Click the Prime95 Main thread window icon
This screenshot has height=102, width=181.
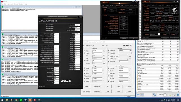coord(2,7)
